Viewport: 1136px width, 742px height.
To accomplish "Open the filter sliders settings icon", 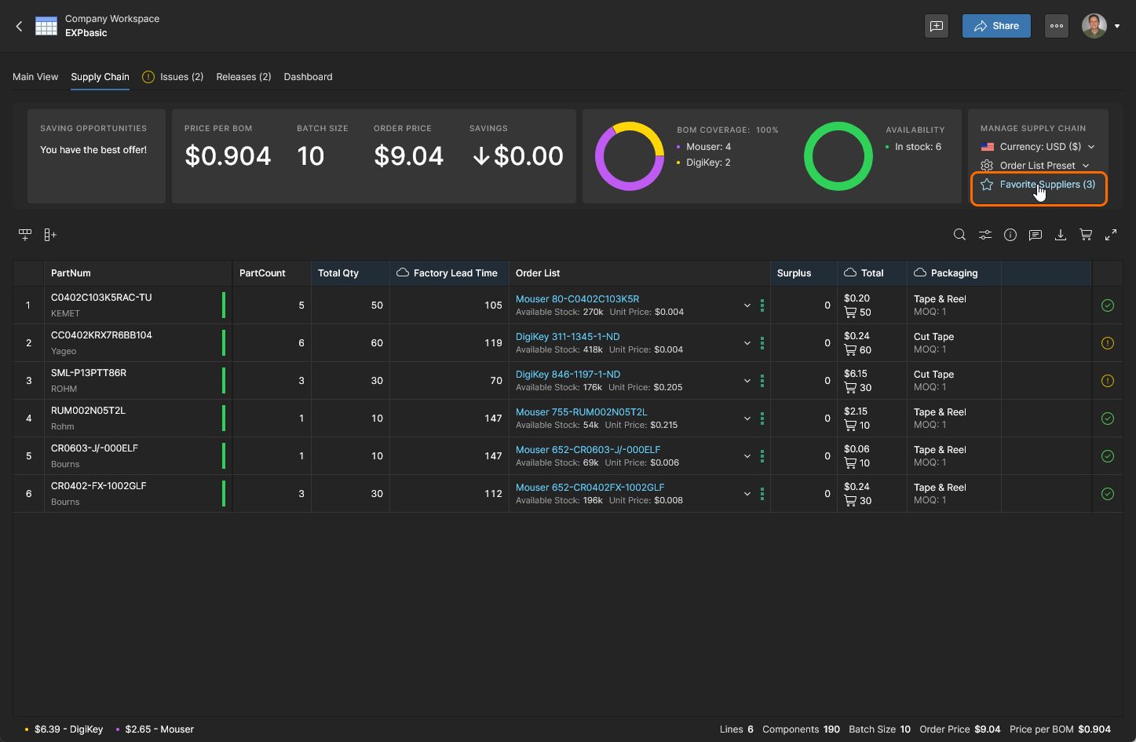I will click(x=984, y=235).
